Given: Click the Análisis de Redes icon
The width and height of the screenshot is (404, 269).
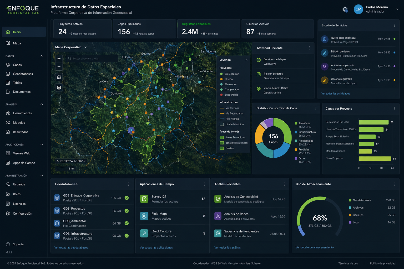Looking at the screenshot, I should [x=218, y=216].
